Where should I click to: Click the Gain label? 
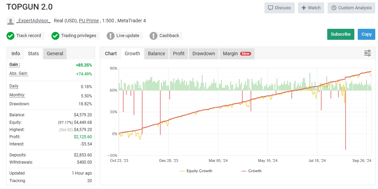pos(15,64)
